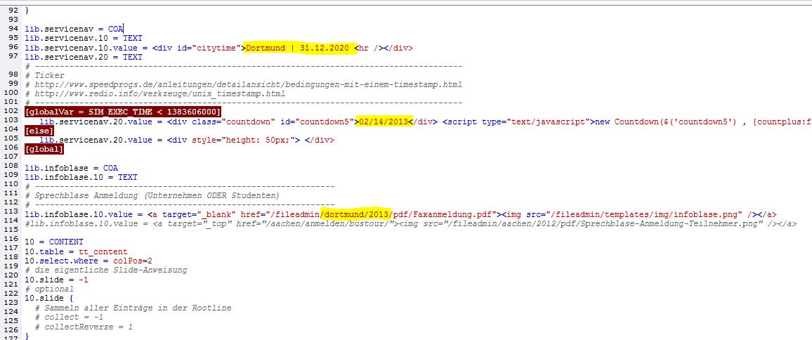Click the "# Ticker" comment line

44,75
